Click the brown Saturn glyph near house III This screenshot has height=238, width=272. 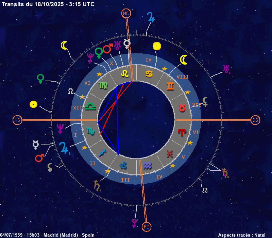[x=98, y=185]
